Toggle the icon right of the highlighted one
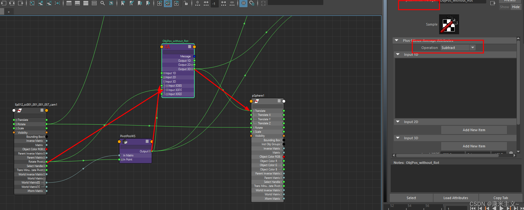Screen dimensions: 524x210 coord(176,3)
